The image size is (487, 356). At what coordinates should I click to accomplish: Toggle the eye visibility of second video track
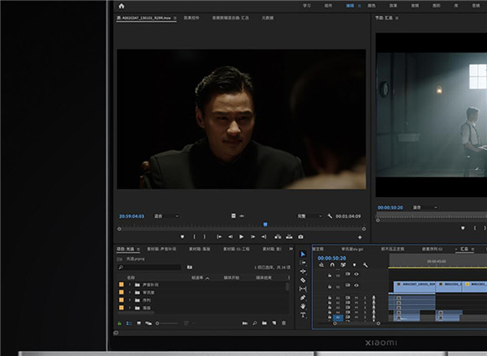(356, 285)
